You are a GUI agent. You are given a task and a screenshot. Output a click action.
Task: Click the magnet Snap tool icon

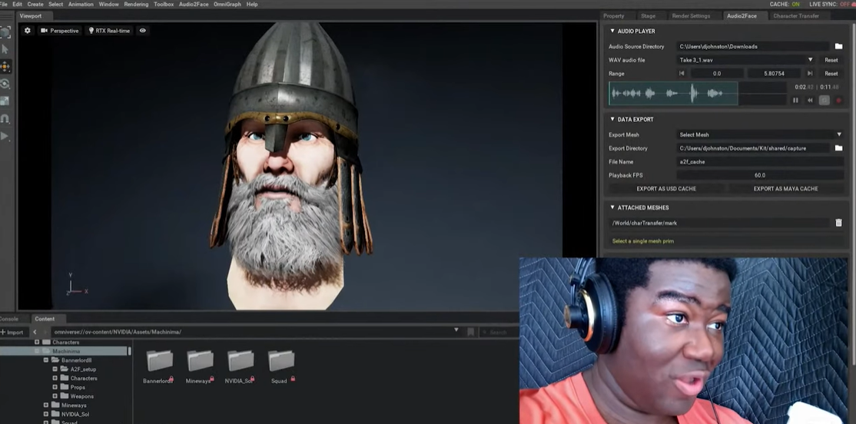click(x=5, y=118)
